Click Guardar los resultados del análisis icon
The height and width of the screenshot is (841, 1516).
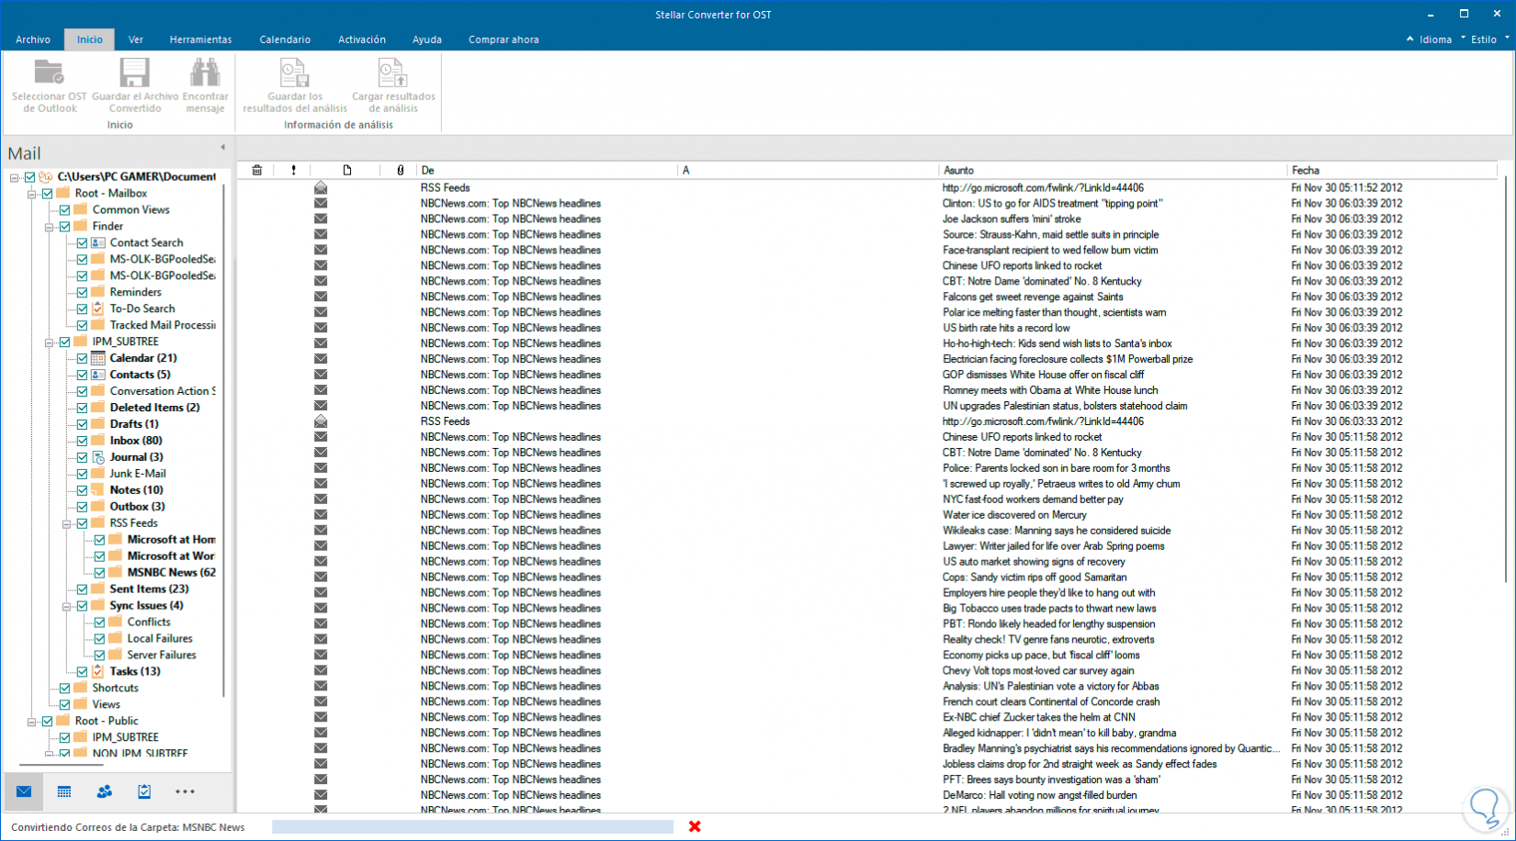click(294, 73)
